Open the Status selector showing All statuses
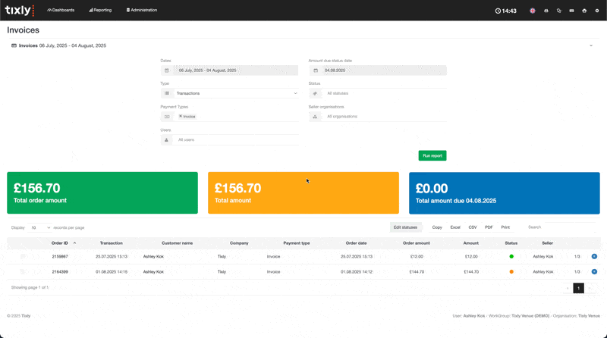Image resolution: width=607 pixels, height=338 pixels. click(384, 93)
